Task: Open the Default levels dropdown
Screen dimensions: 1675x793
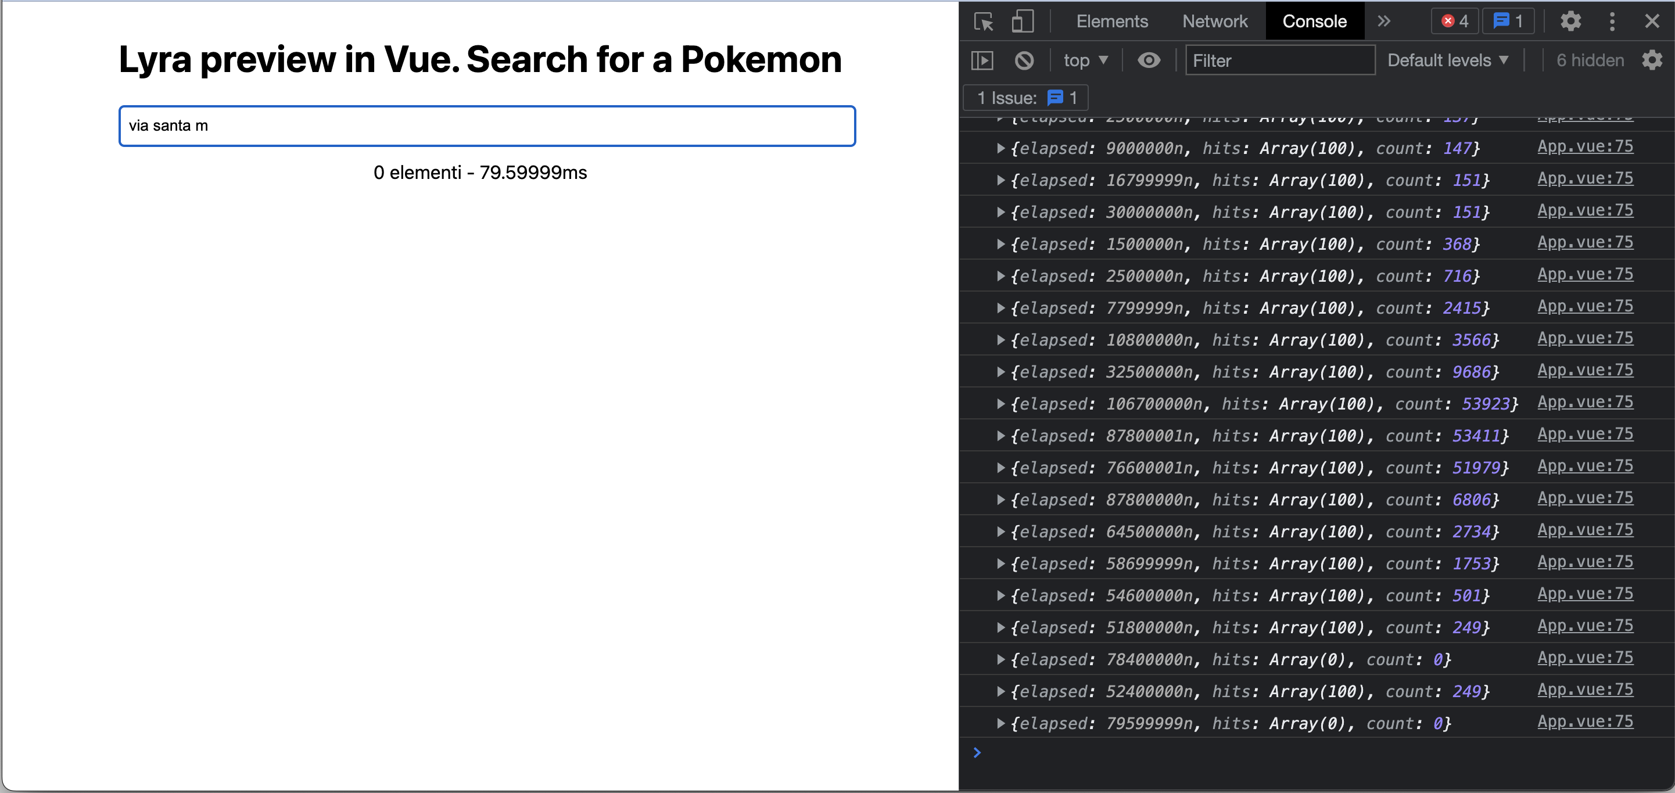Action: [1448, 60]
